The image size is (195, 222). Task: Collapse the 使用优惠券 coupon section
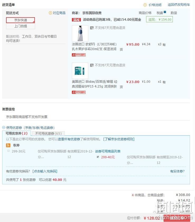click(4, 127)
